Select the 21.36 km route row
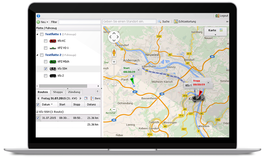 [x=68, y=118]
